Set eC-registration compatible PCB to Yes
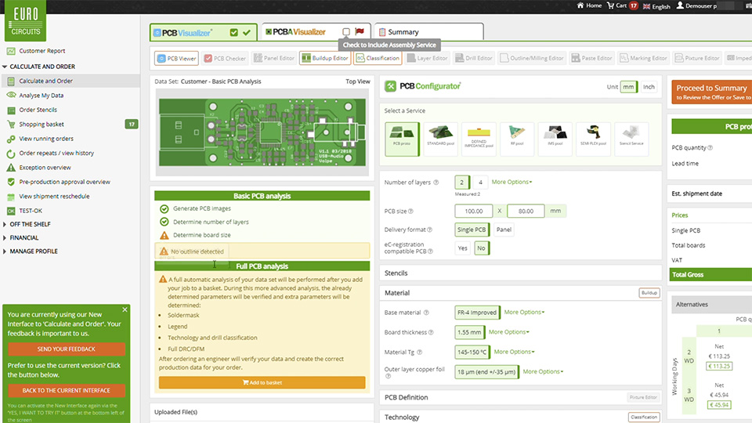 click(x=463, y=248)
